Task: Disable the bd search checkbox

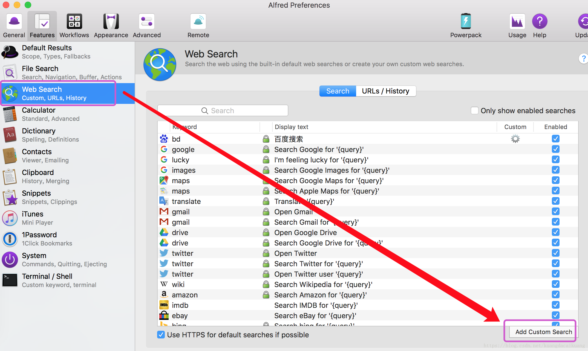Action: coord(555,139)
